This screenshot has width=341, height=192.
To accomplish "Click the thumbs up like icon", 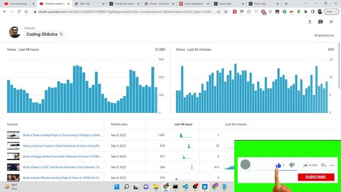I will click(x=278, y=165).
